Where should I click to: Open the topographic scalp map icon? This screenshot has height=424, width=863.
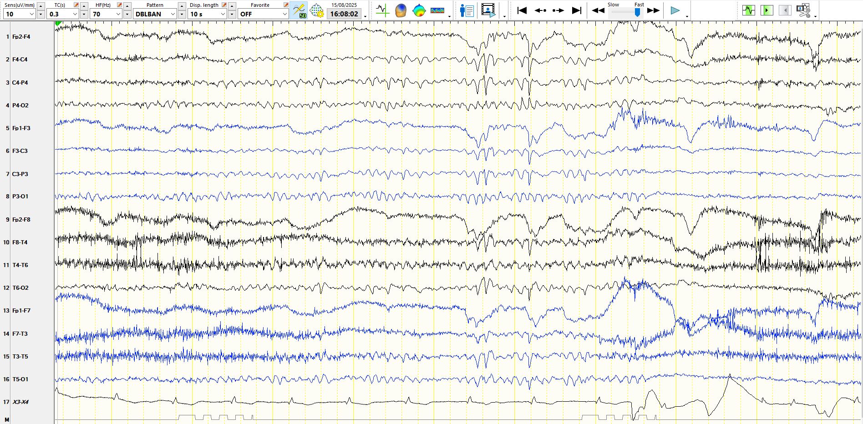point(419,10)
